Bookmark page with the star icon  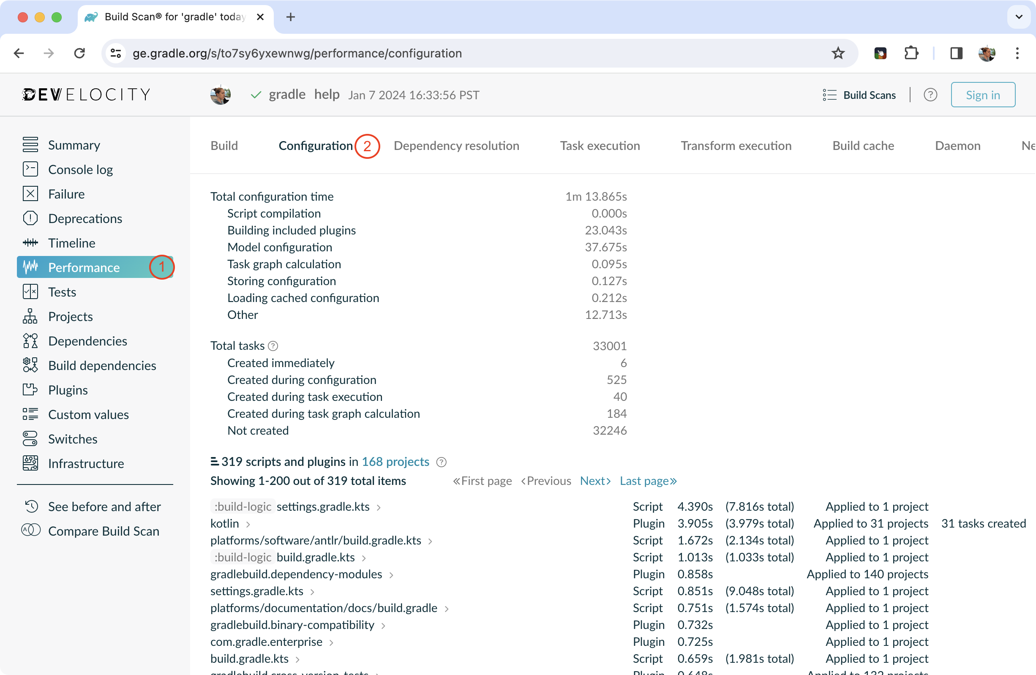point(838,53)
